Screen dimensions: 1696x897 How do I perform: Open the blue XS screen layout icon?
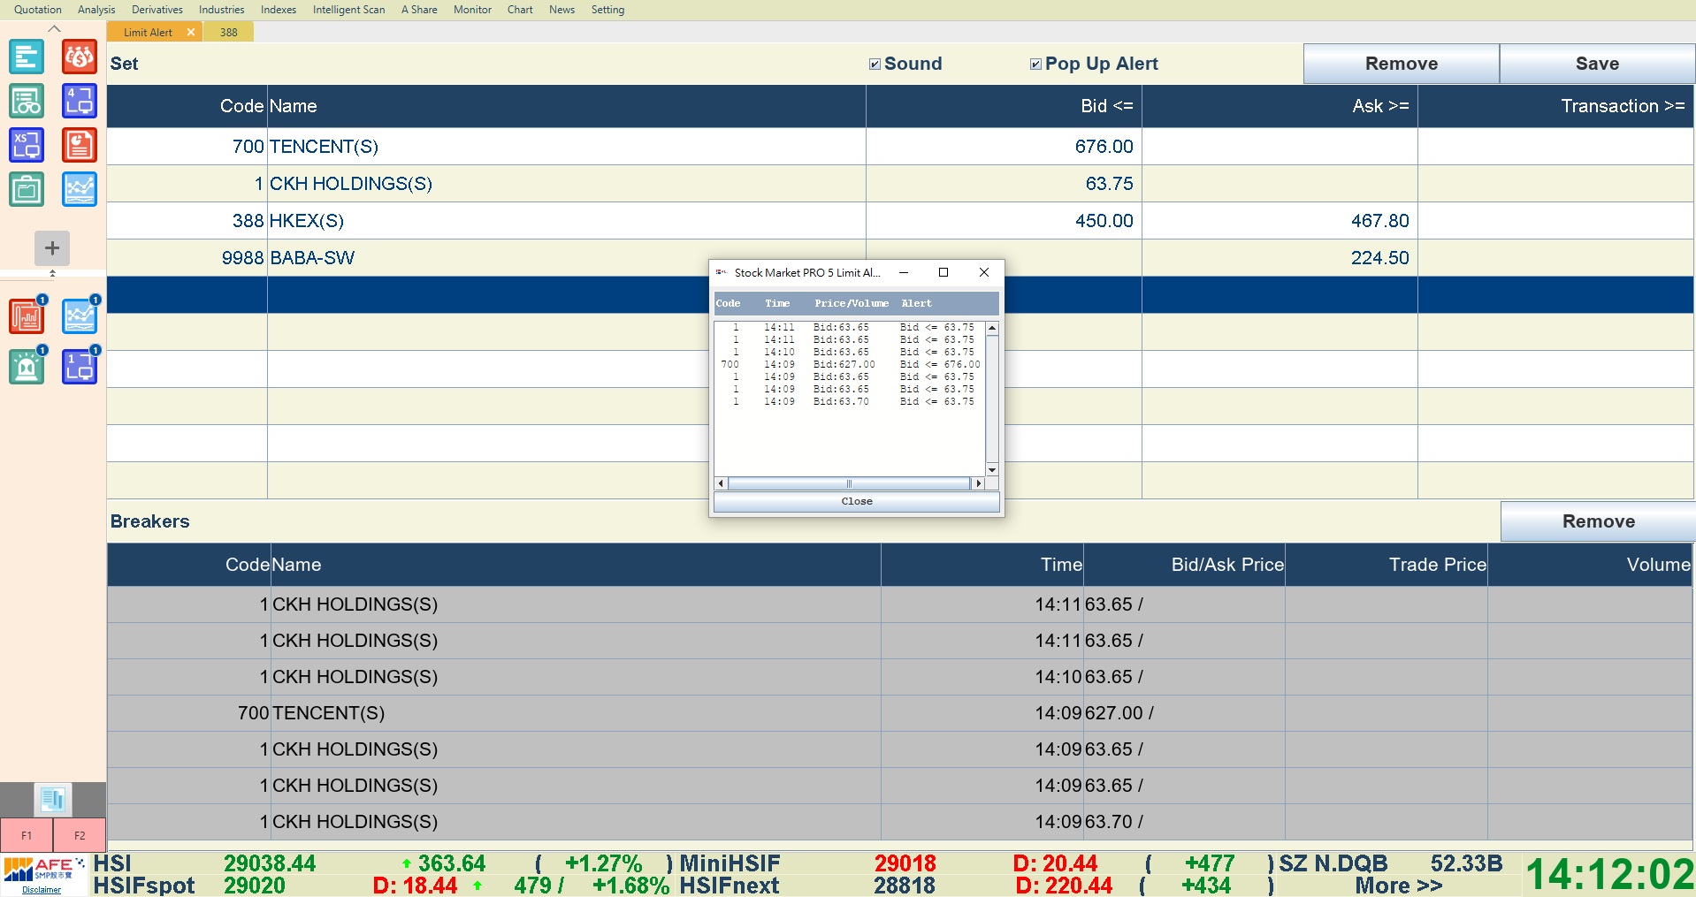27,145
